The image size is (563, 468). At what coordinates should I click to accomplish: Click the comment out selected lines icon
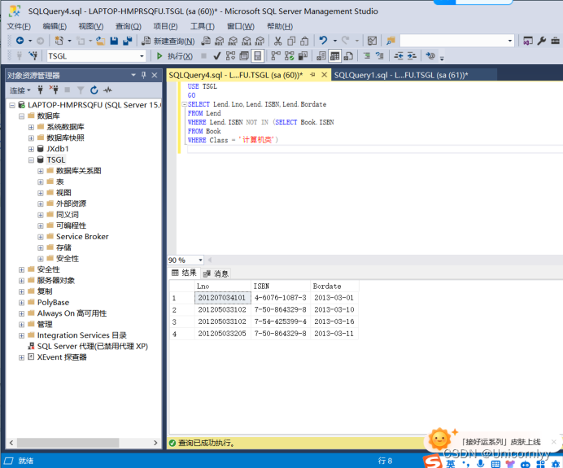[x=367, y=55]
